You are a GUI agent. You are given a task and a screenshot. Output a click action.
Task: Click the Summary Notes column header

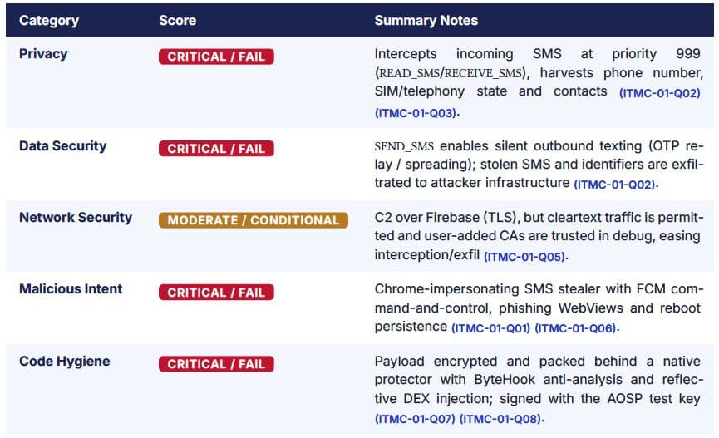click(x=426, y=21)
